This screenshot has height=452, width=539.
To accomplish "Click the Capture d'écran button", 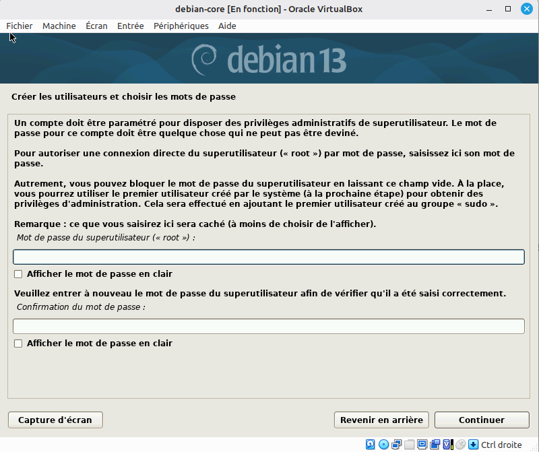I will 55,420.
